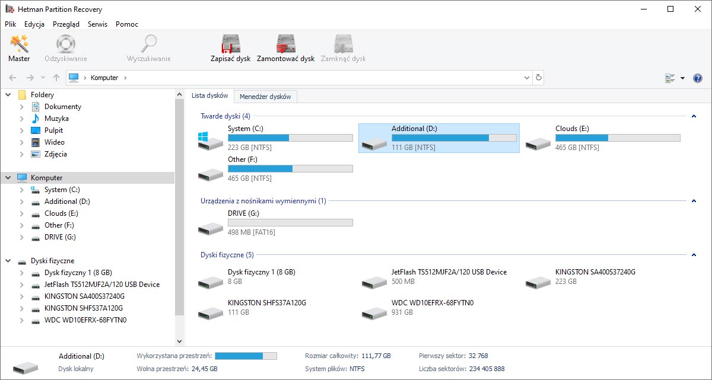Collapse the Dyski fizyczne tree node
This screenshot has height=380, width=712.
tap(8, 261)
